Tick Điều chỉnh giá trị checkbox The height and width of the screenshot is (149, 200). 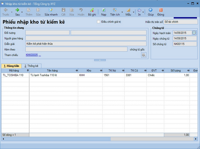click(98, 22)
